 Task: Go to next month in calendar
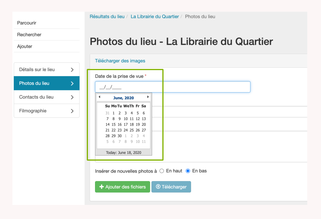pos(148,97)
